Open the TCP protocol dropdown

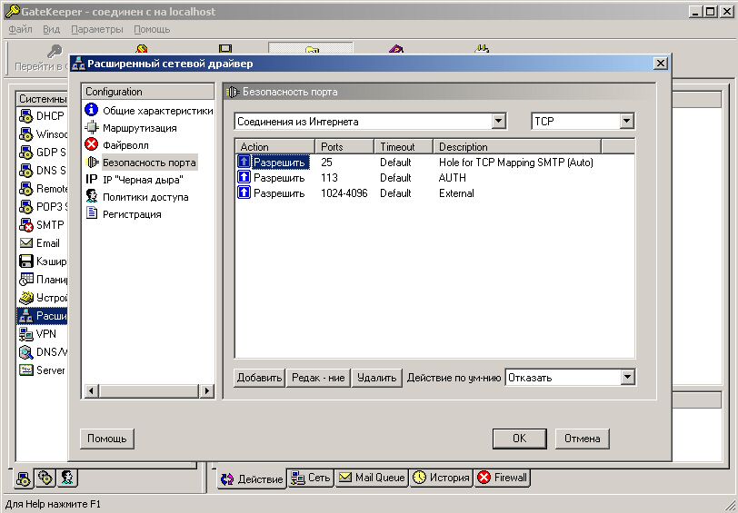626,122
